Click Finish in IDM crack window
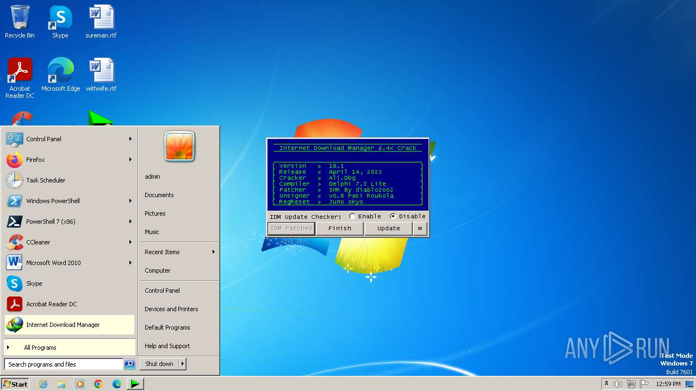Image resolution: width=696 pixels, height=391 pixels. (x=340, y=229)
